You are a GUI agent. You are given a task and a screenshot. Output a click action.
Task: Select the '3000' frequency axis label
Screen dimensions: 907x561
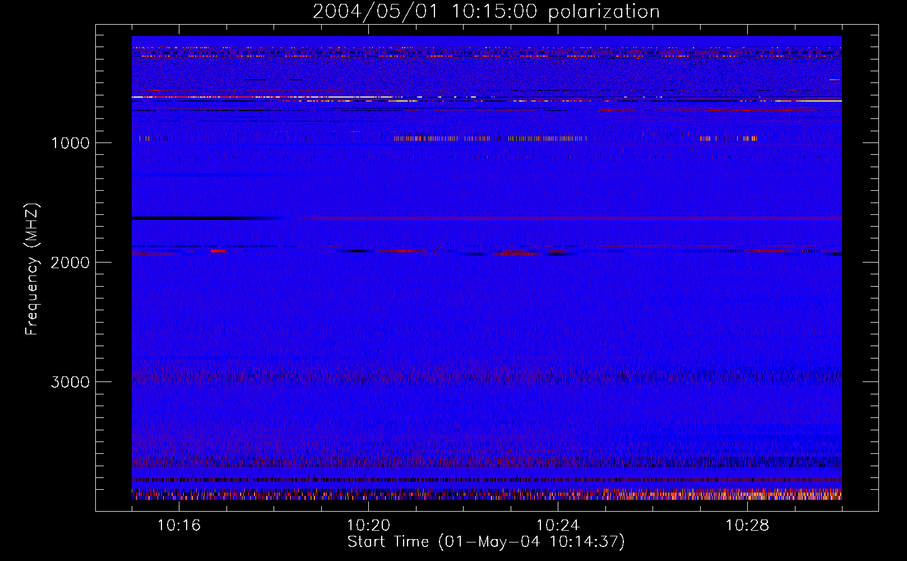[70, 382]
